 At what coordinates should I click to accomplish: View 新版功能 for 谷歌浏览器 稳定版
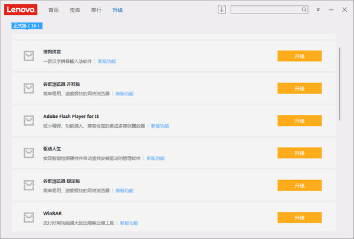124,191
